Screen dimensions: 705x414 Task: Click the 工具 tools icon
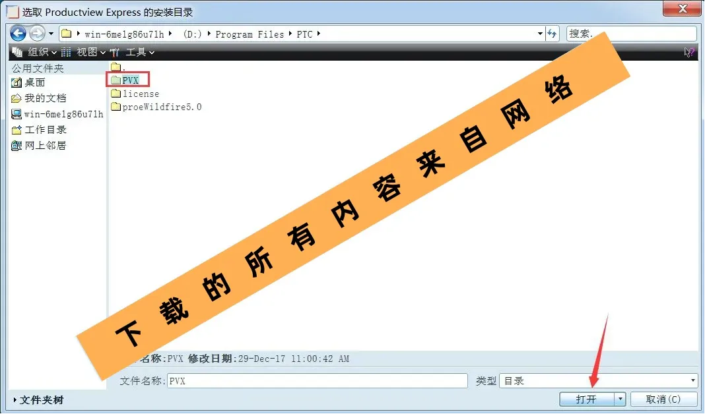point(115,53)
